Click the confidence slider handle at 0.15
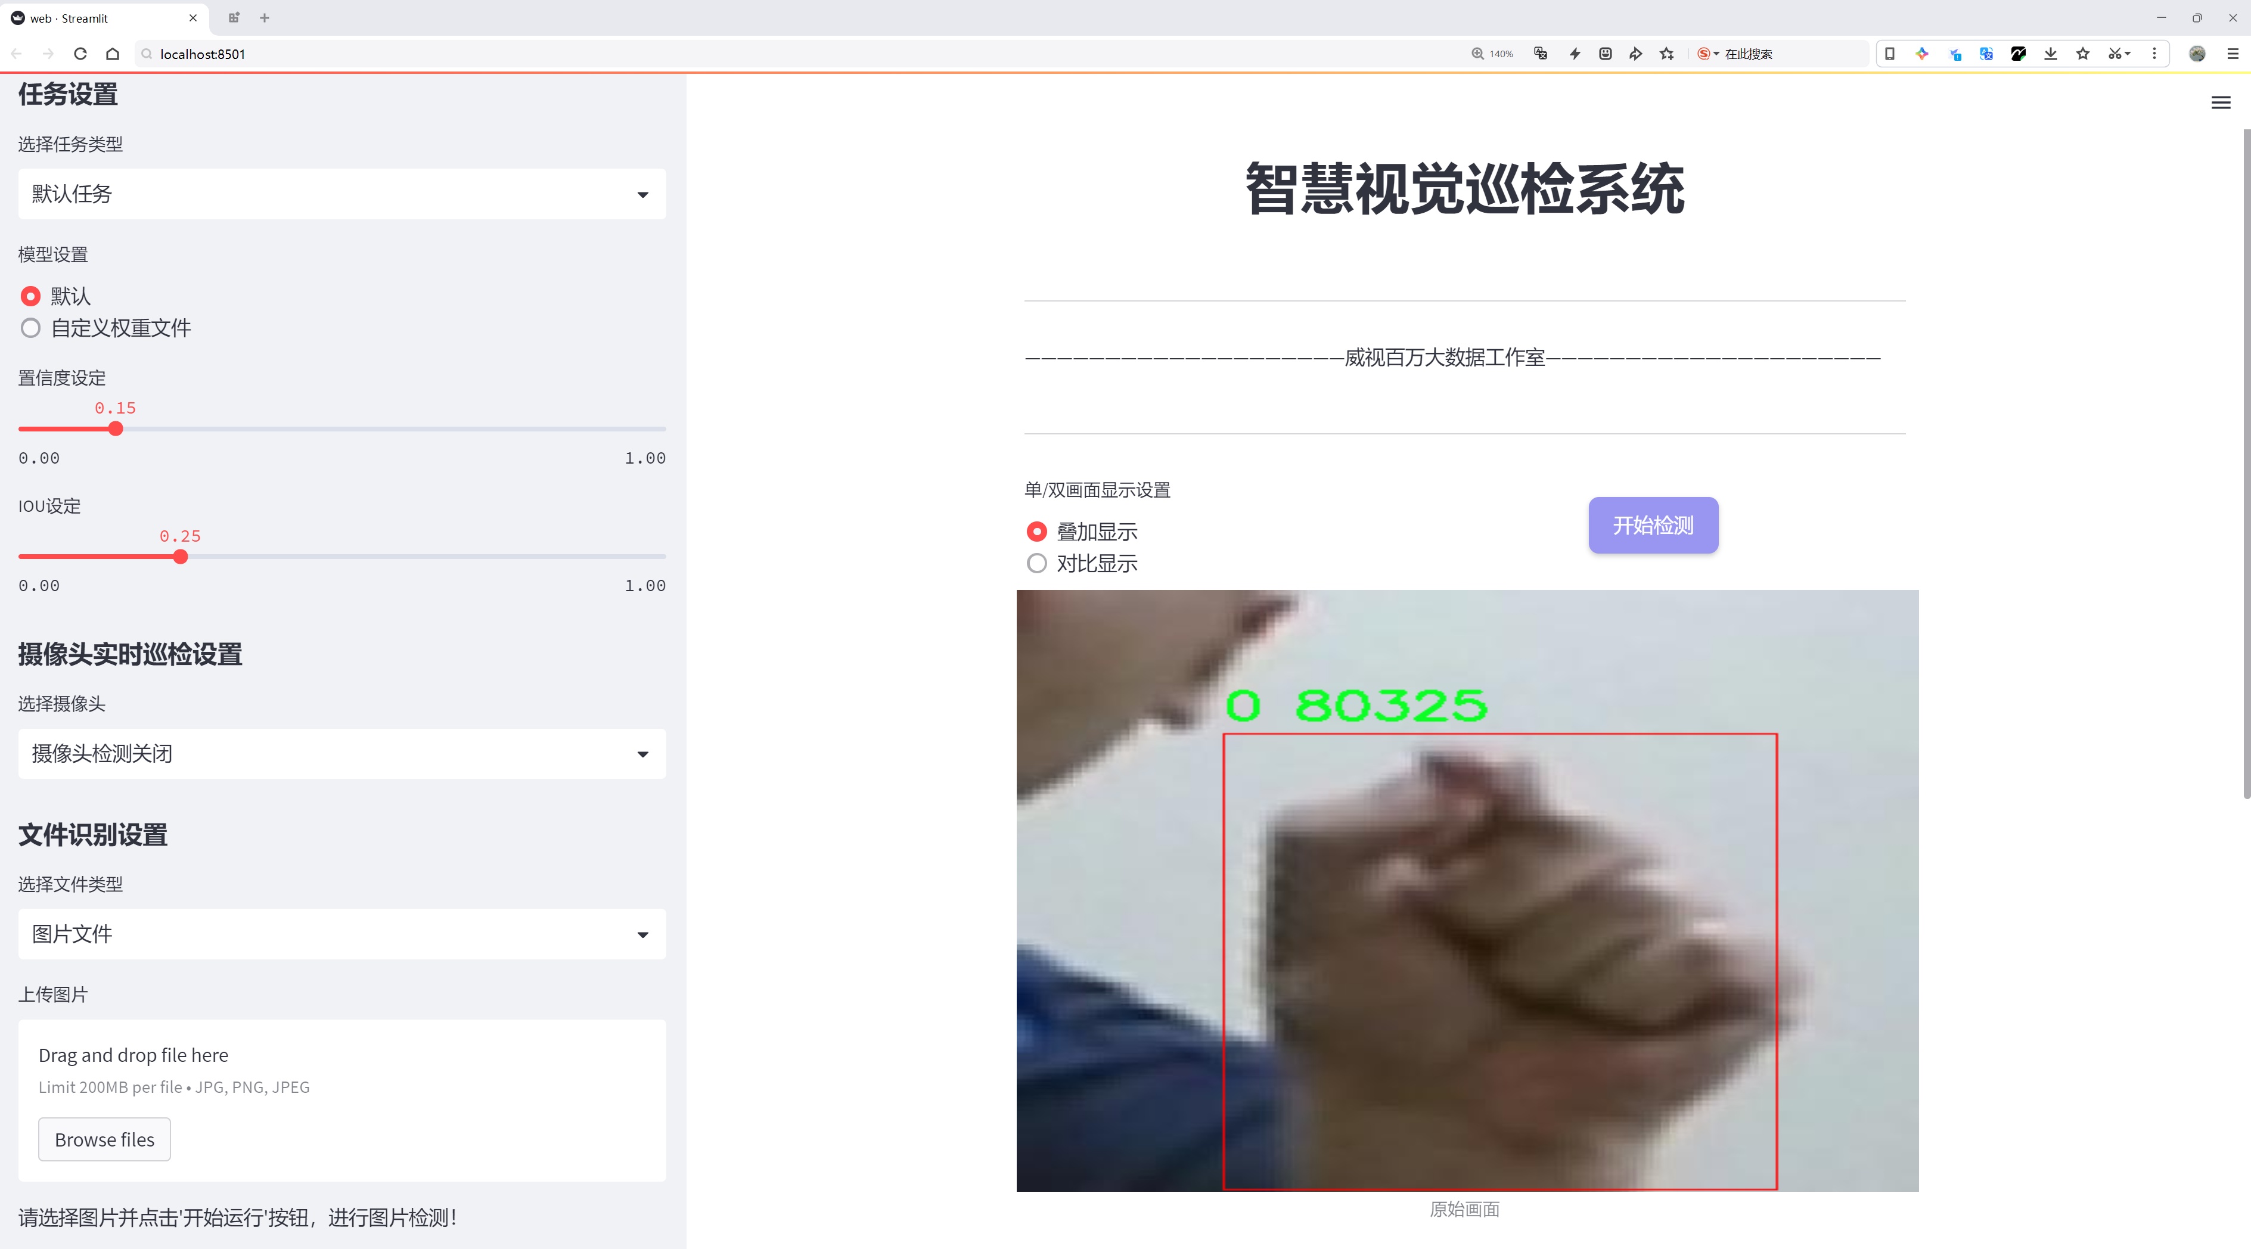Viewport: 2251px width, 1249px height. point(116,429)
